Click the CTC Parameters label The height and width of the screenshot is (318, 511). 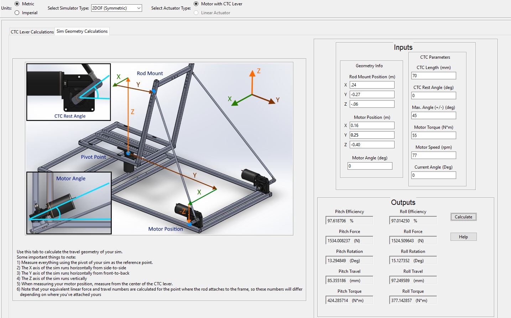pyautogui.click(x=435, y=57)
